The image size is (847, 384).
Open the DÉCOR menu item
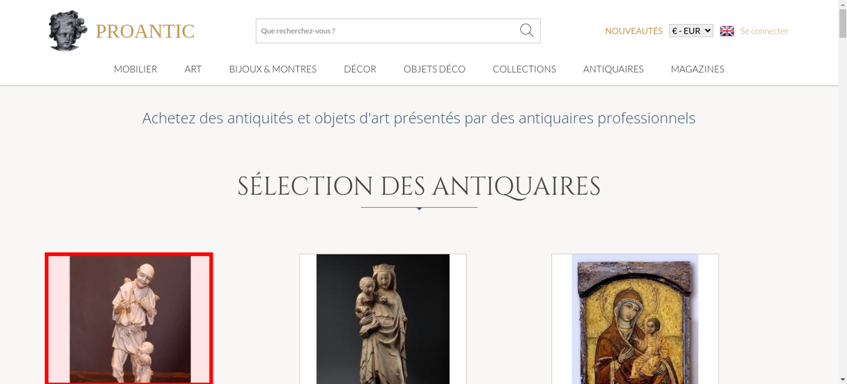pos(360,69)
